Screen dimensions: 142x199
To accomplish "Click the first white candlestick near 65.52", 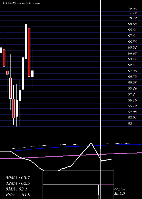I will coord(1,50).
